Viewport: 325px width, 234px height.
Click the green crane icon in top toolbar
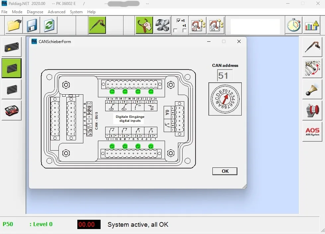[97, 25]
